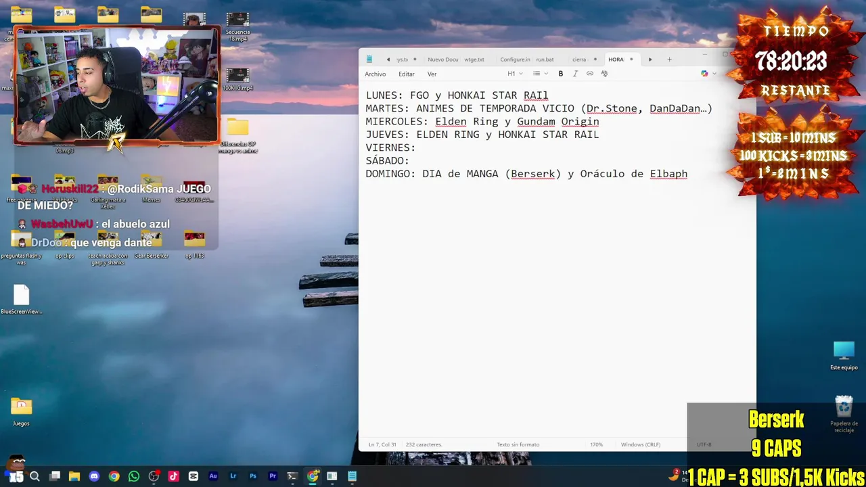
Task: Open the active Chrome profile taskbar icon
Action: point(313,476)
